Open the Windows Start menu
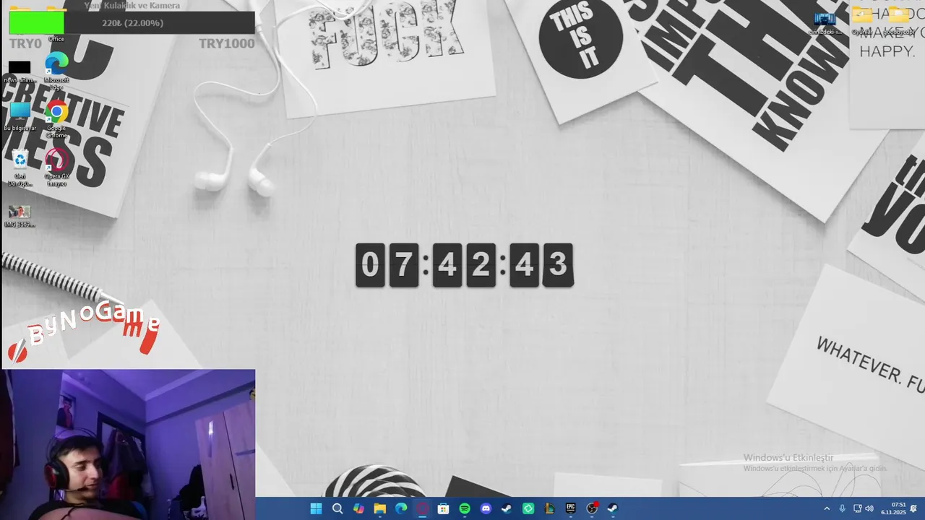The height and width of the screenshot is (520, 925). click(316, 508)
